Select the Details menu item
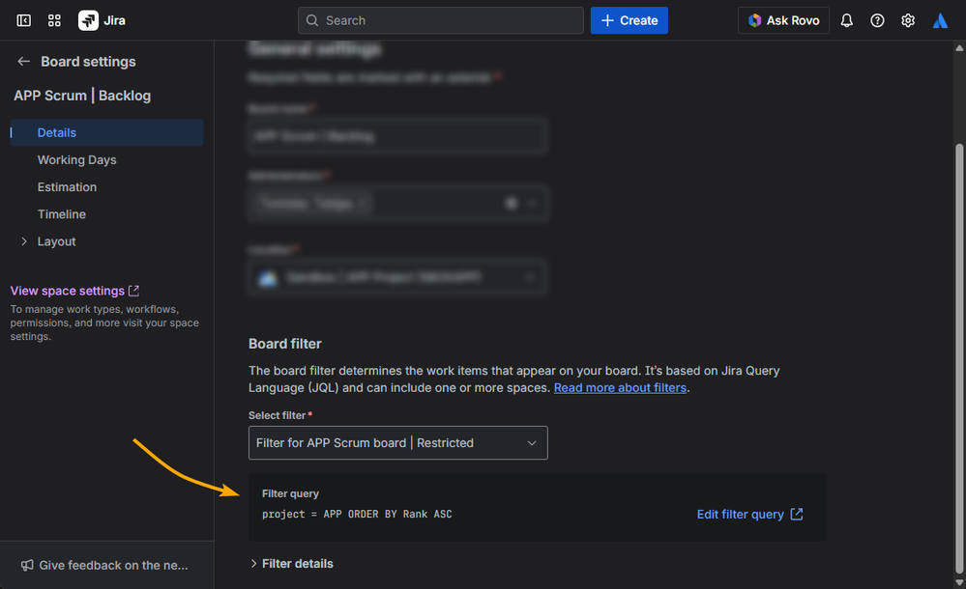966x589 pixels. coord(106,133)
